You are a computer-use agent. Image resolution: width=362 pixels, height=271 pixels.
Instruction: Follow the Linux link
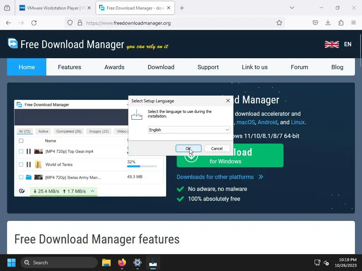[x=298, y=122]
